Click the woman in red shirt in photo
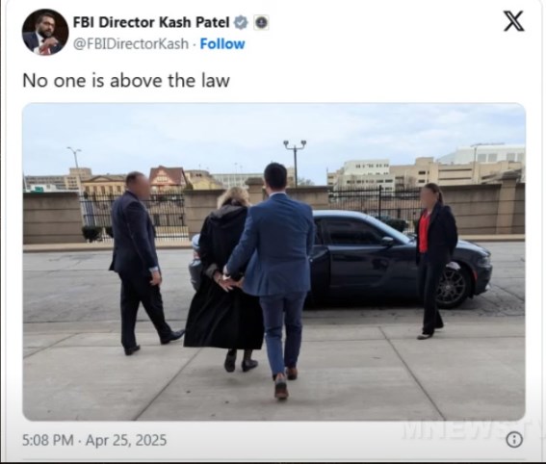Viewport: 546px width, 464px height. [x=436, y=261]
